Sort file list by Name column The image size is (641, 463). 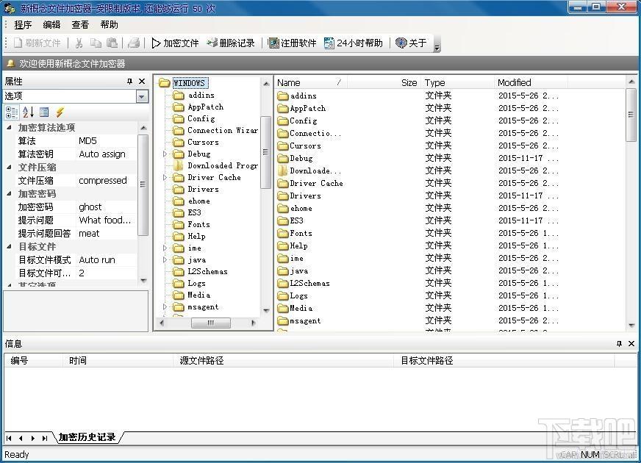tap(311, 82)
